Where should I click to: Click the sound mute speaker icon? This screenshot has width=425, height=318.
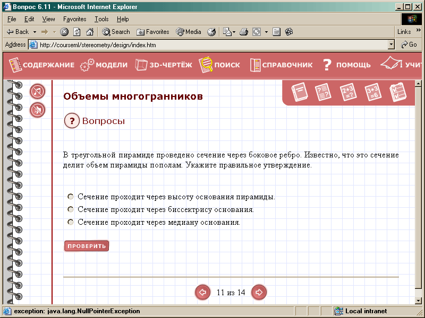point(37,110)
